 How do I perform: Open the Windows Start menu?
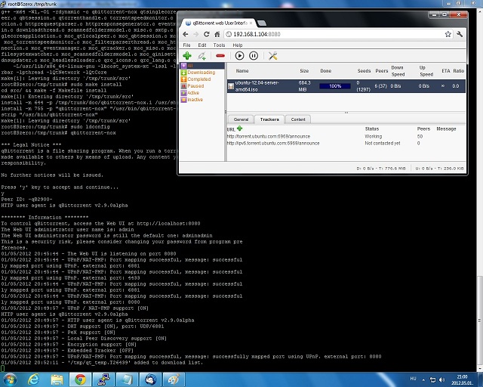(x=10, y=379)
